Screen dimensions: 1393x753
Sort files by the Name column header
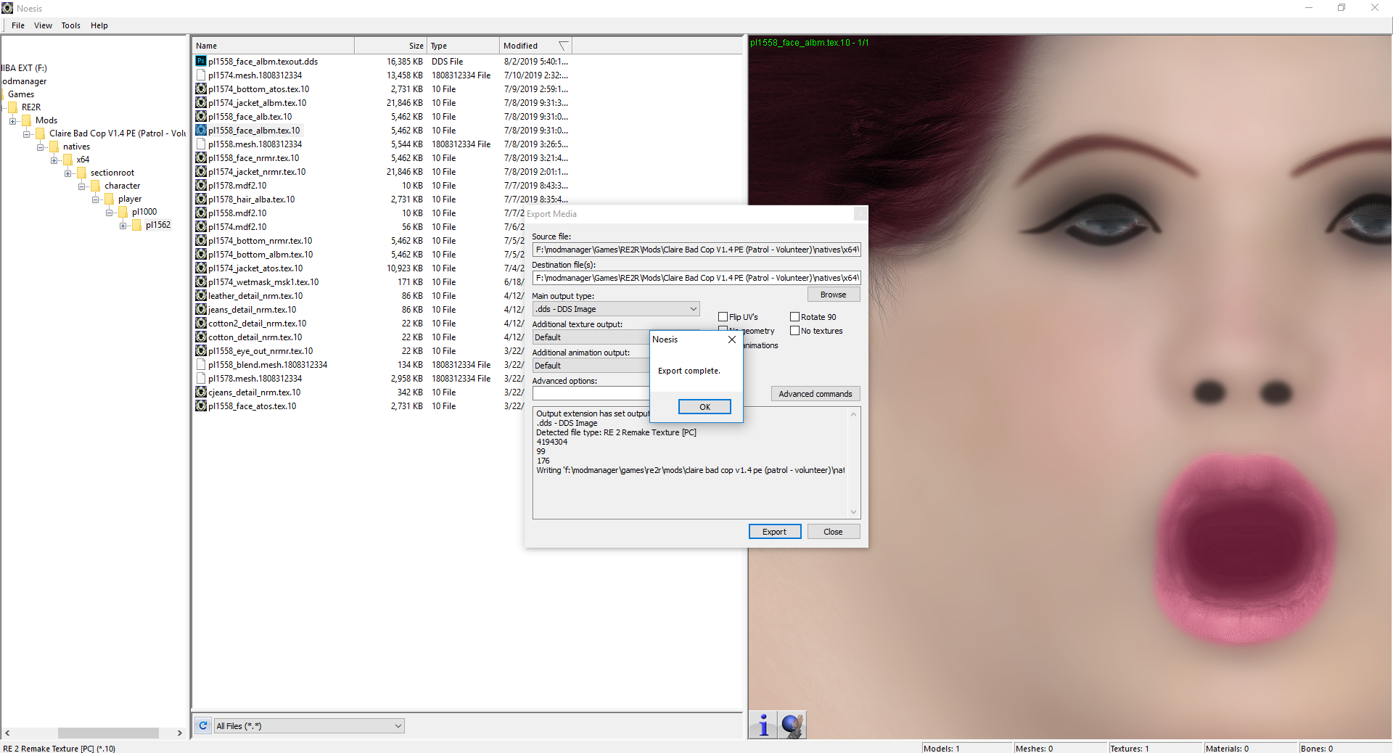click(x=274, y=46)
